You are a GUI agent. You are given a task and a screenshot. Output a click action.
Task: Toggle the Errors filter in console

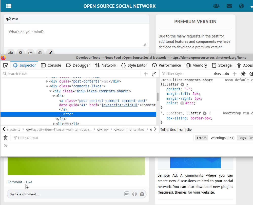[x=202, y=138]
